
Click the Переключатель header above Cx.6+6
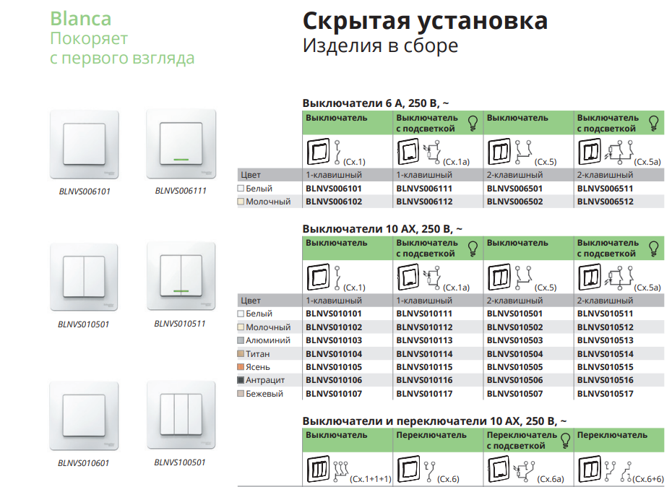click(x=612, y=435)
